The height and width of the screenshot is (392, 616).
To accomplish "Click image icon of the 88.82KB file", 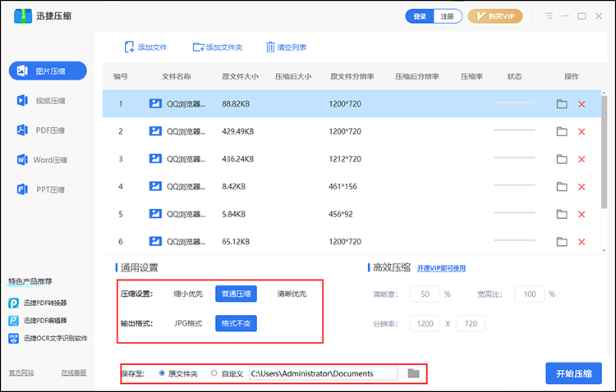I will pos(155,103).
